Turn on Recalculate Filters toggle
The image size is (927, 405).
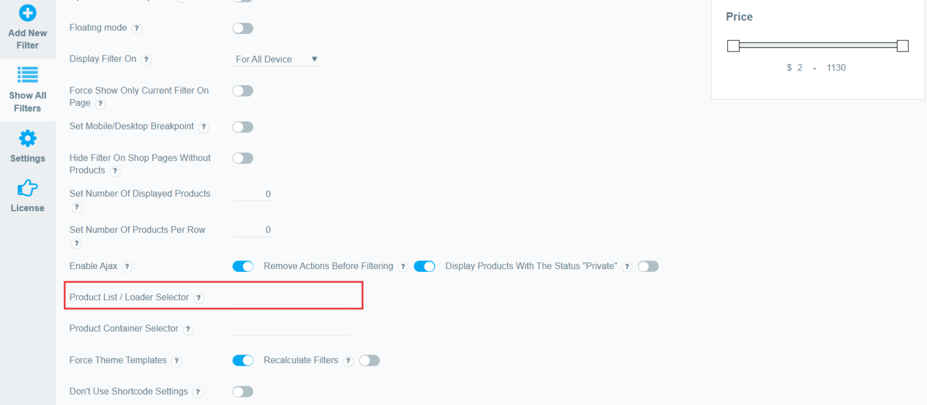pos(369,360)
